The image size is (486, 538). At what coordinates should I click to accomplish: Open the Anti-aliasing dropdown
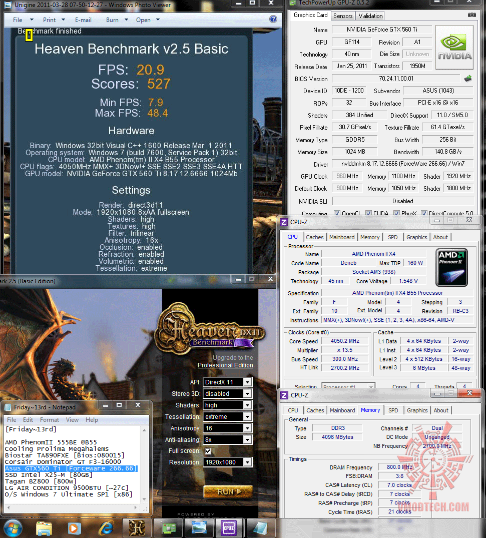pyautogui.click(x=228, y=439)
